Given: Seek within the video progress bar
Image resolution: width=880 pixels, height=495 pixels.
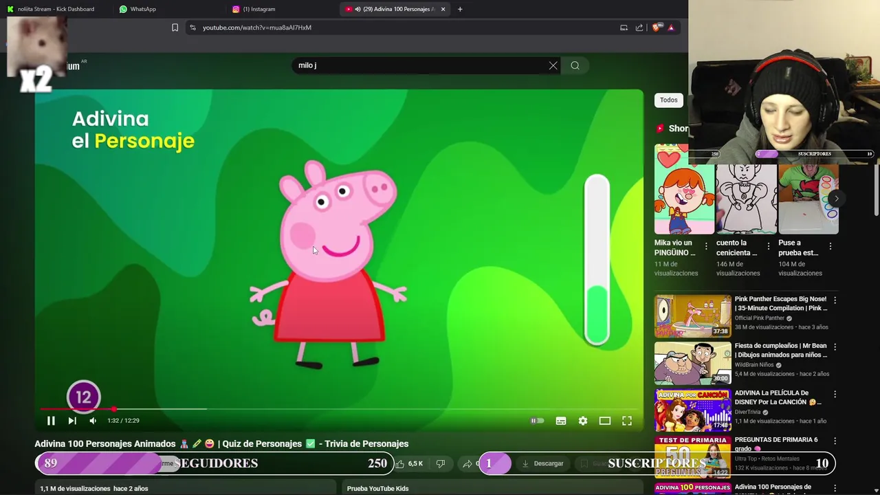Looking at the screenshot, I should pos(340,409).
